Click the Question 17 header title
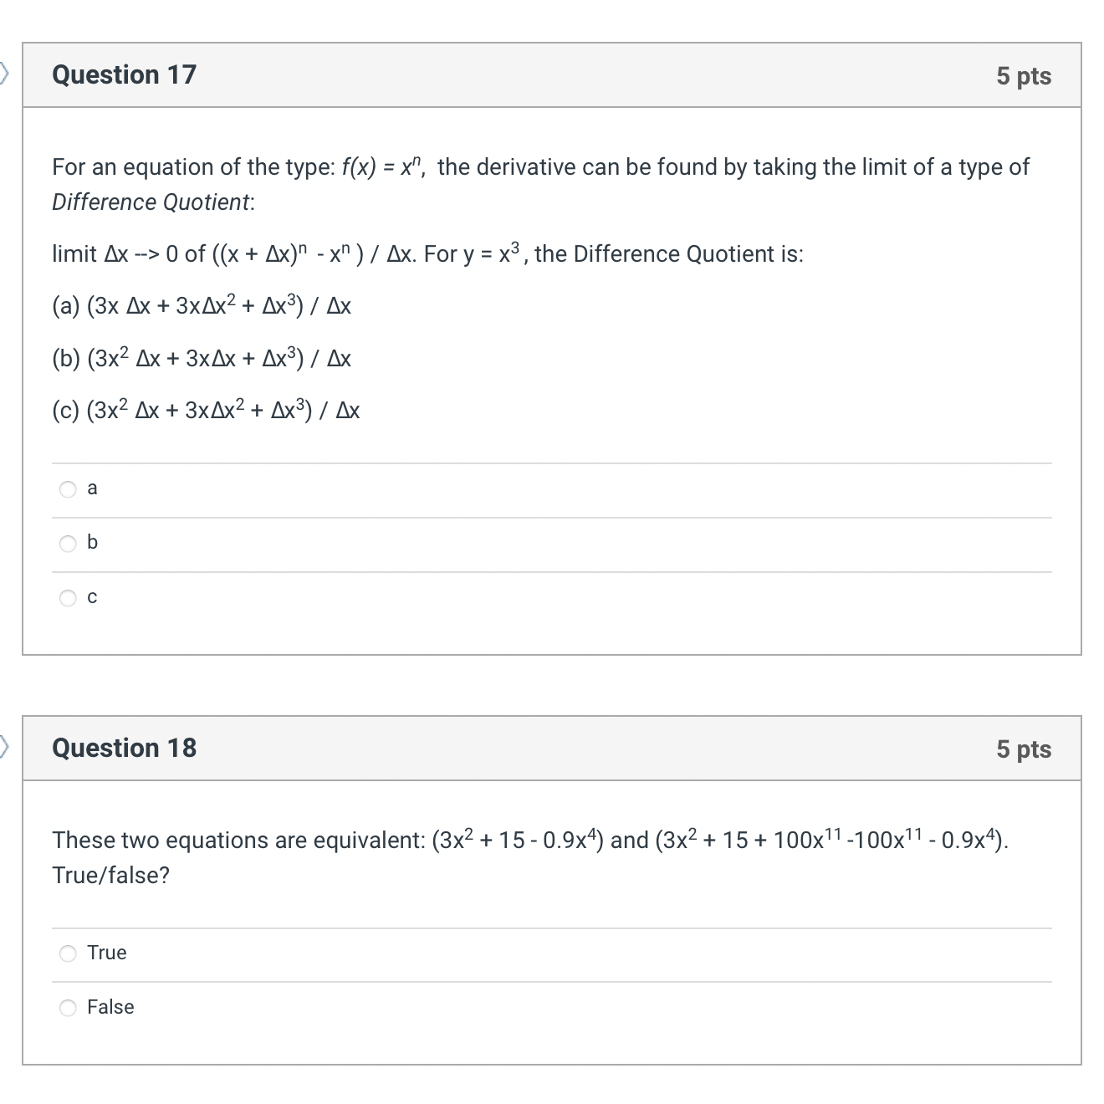This screenshot has width=1104, height=1104. 123,74
